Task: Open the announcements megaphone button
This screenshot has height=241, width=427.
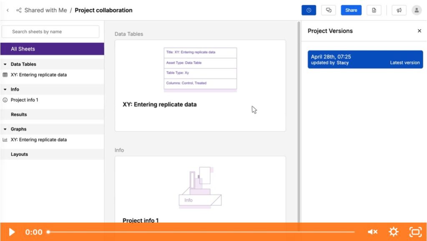Action: tap(399, 10)
